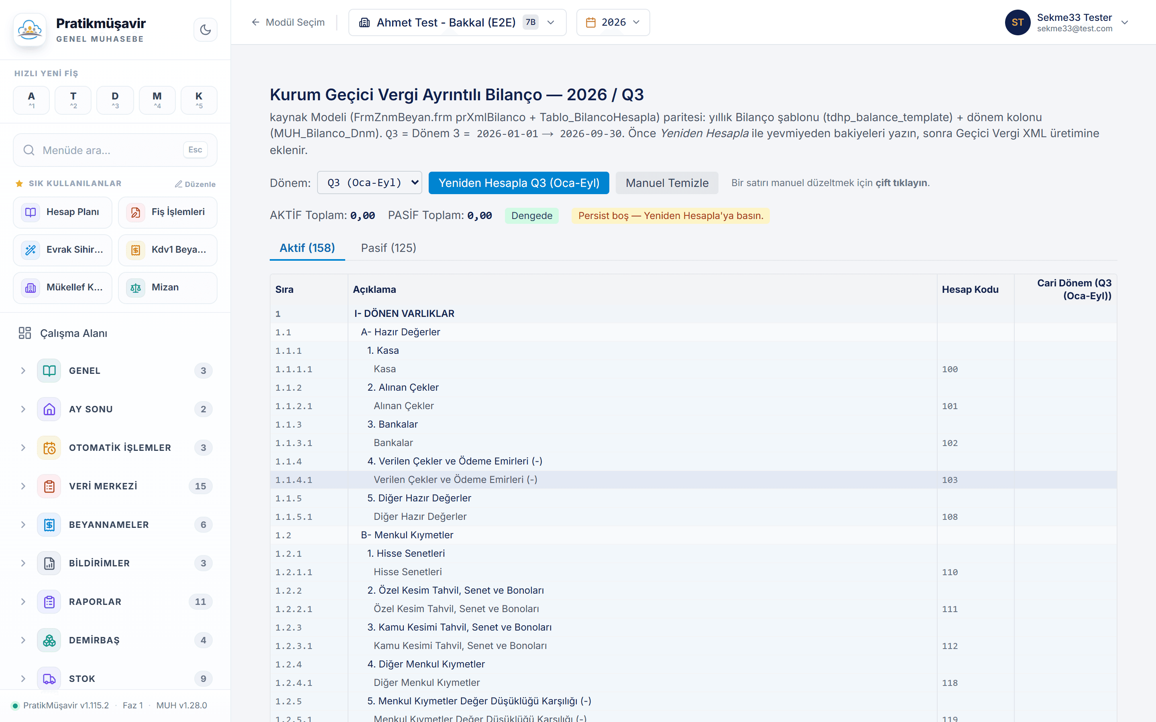The height and width of the screenshot is (722, 1156).
Task: Open Evrak Sihirbazı wand icon
Action: 31,250
